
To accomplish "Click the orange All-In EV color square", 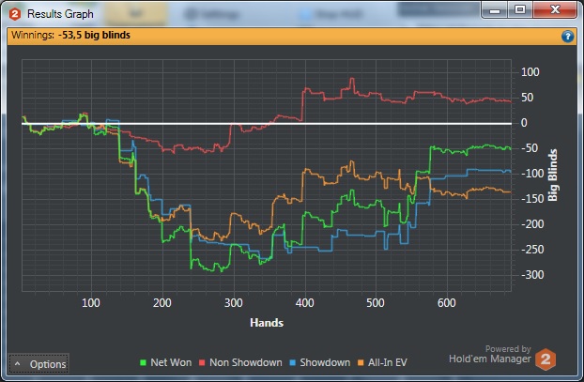I will coord(361,362).
